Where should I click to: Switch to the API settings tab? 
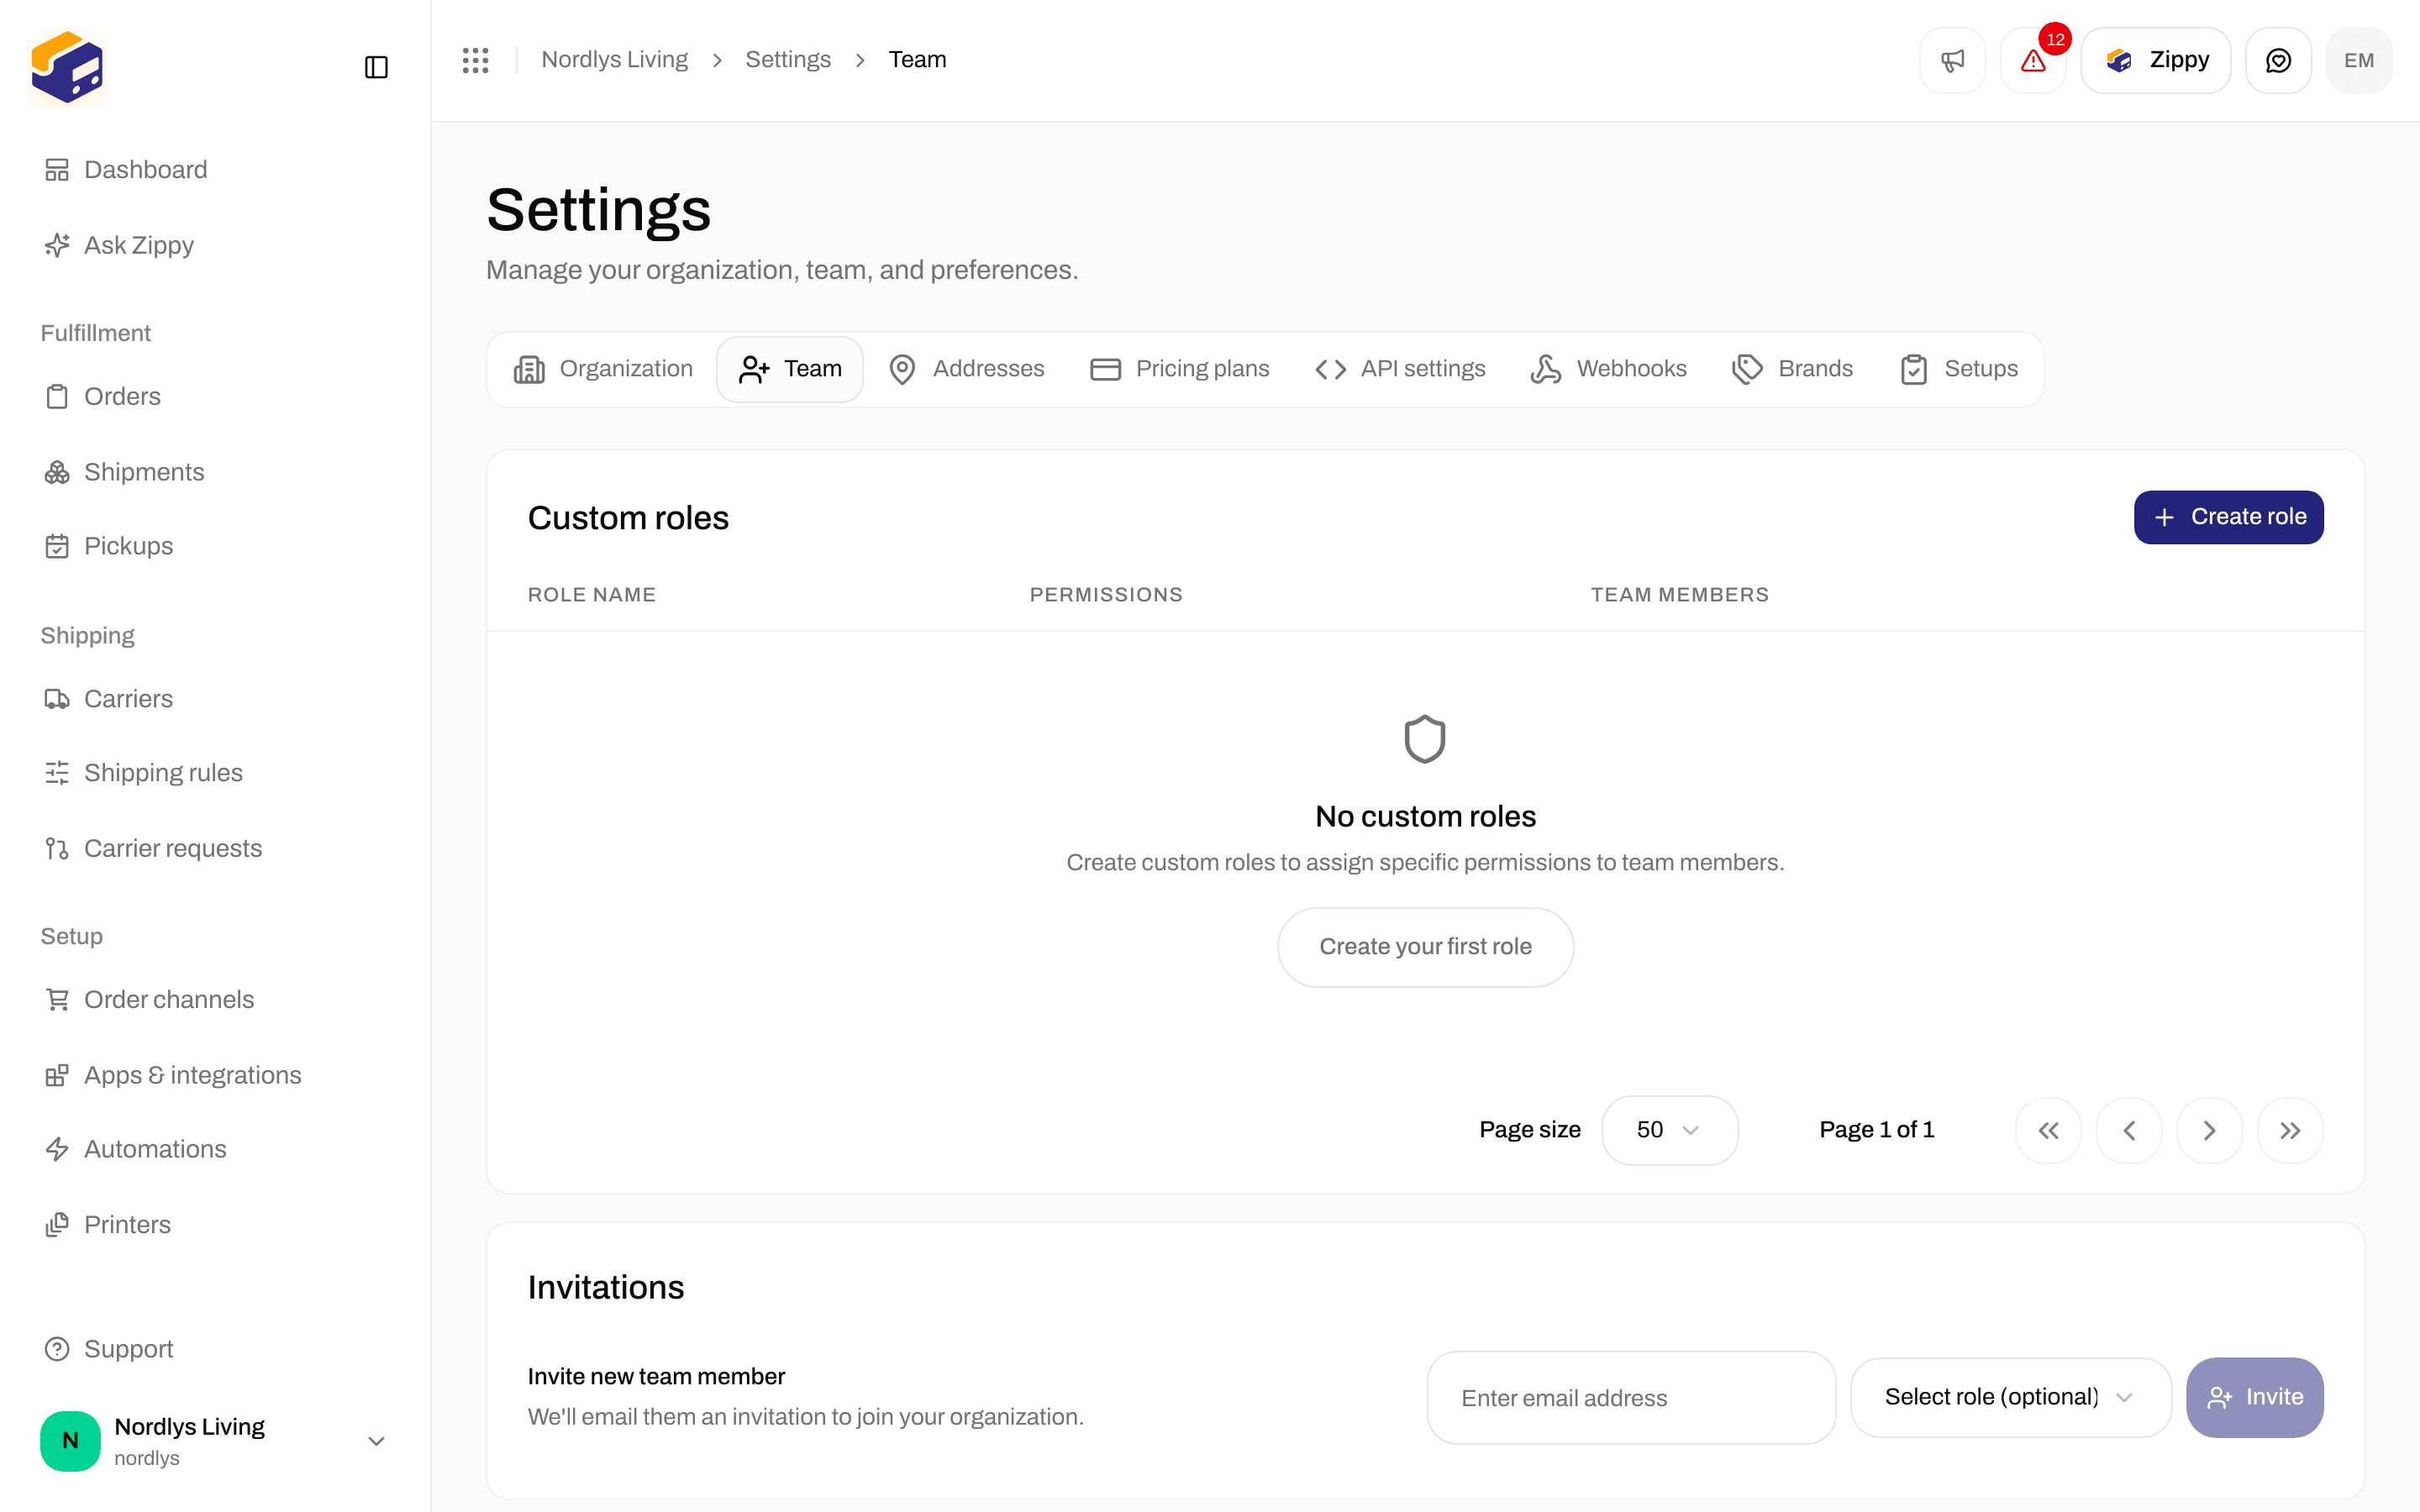click(x=1400, y=369)
